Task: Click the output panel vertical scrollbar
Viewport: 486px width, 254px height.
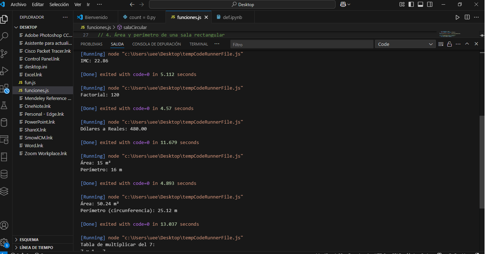Action: pos(482,162)
